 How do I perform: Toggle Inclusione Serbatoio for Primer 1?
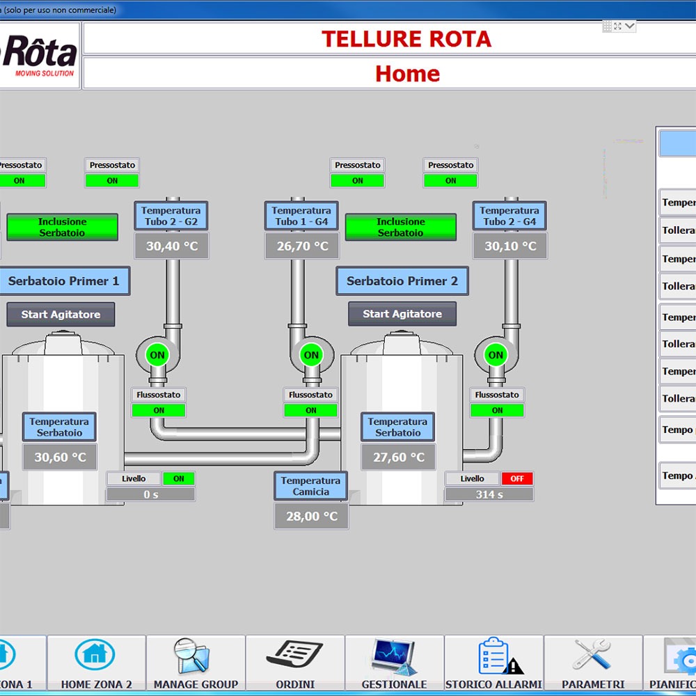[x=62, y=228]
